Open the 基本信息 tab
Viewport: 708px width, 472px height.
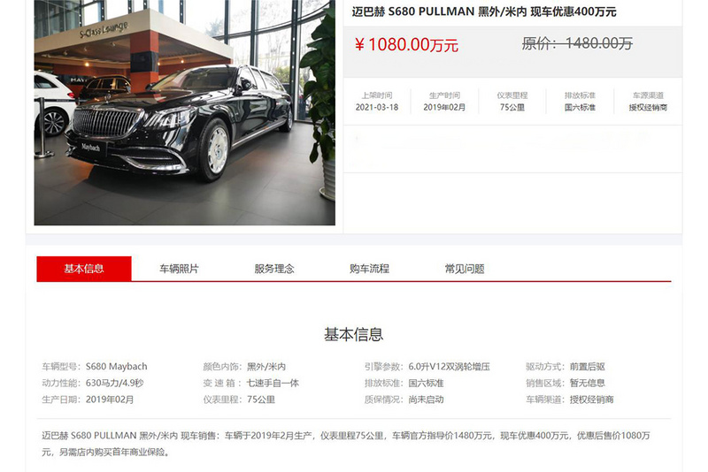click(84, 269)
